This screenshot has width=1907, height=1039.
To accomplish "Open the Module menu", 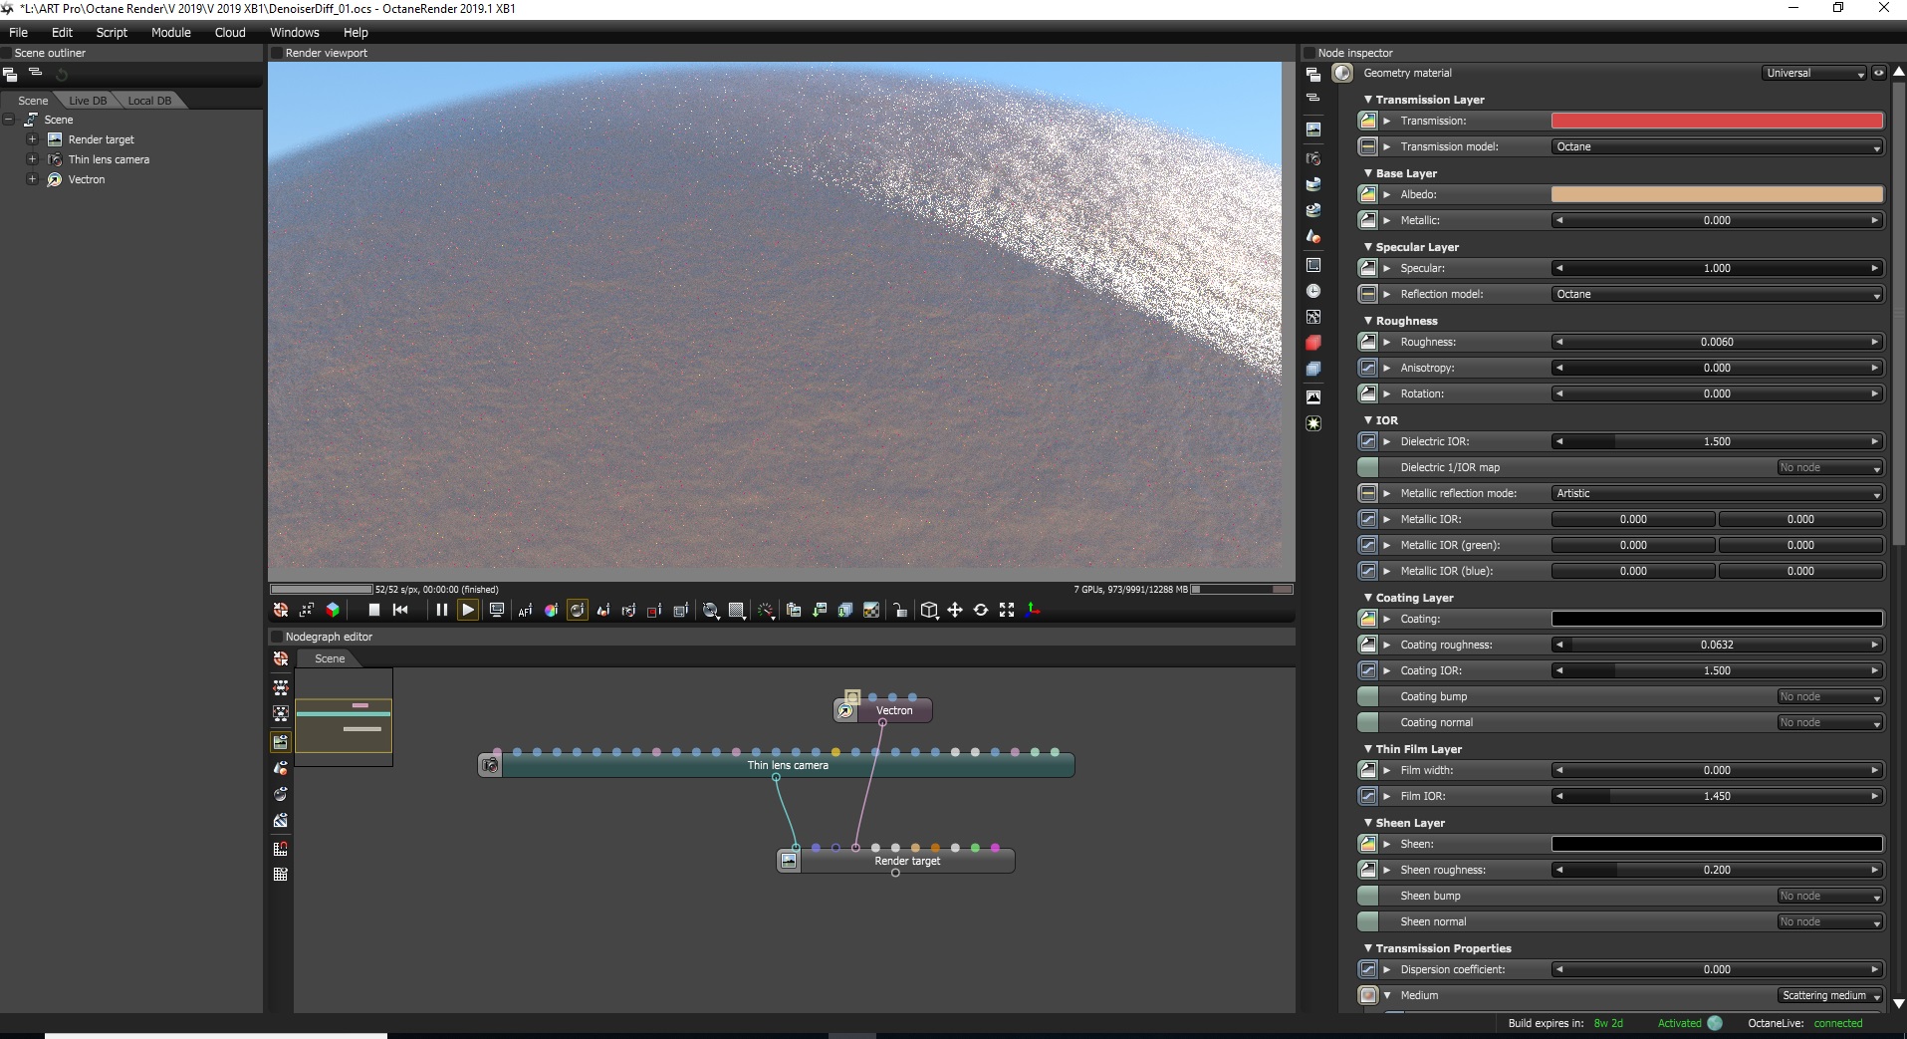I will (170, 32).
